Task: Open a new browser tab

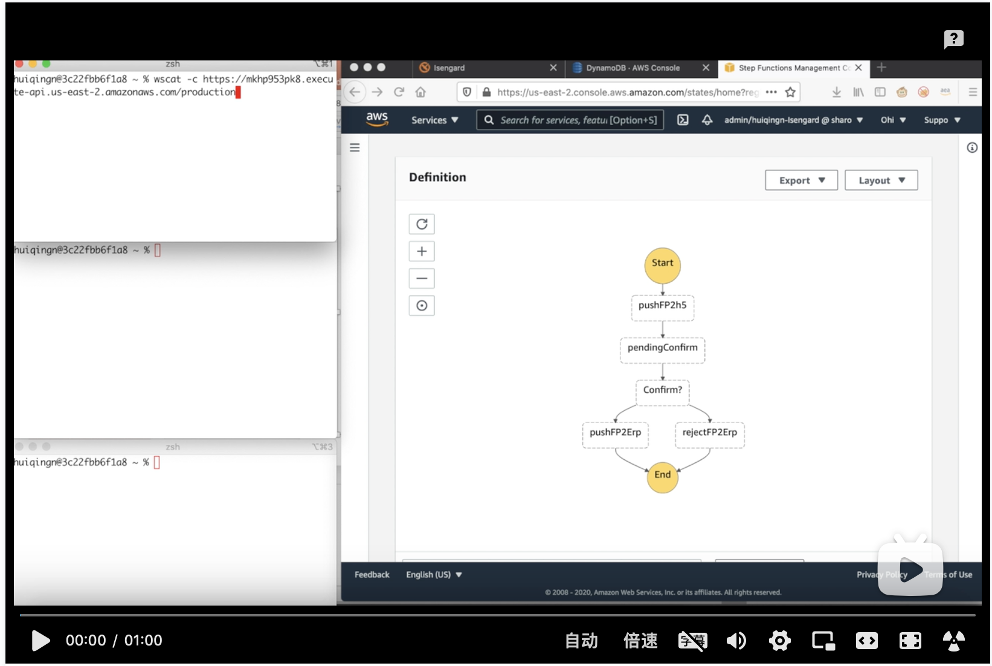Action: (x=881, y=68)
